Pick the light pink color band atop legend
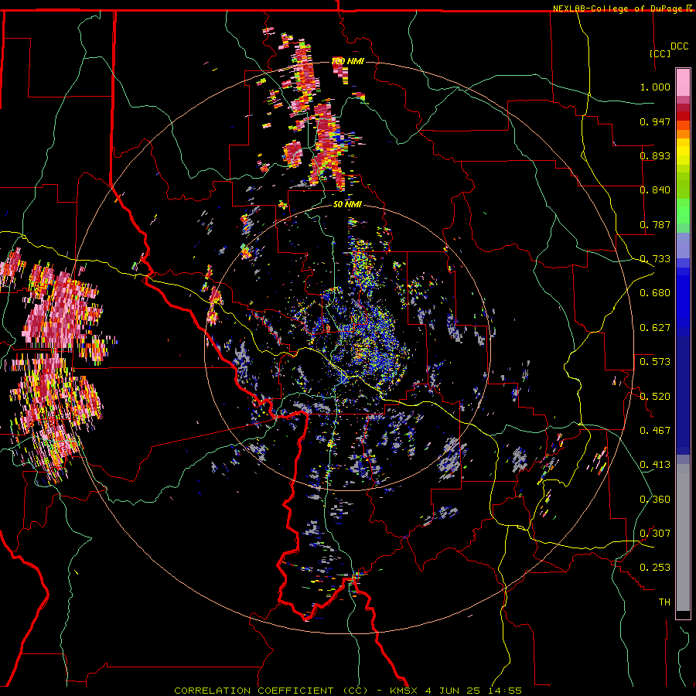 click(x=683, y=83)
